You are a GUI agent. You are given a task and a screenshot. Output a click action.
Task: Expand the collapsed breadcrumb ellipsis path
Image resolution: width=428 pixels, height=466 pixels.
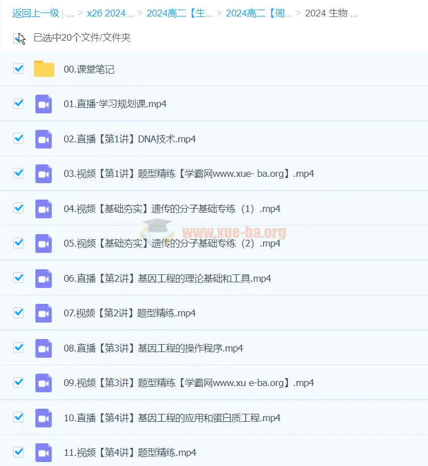click(x=70, y=14)
